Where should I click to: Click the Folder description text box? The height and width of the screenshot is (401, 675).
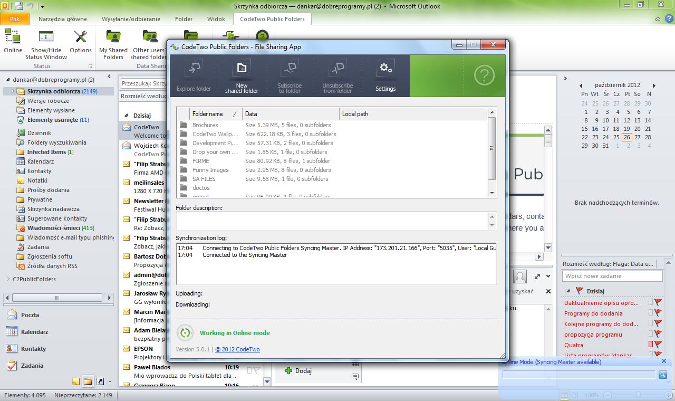332,221
